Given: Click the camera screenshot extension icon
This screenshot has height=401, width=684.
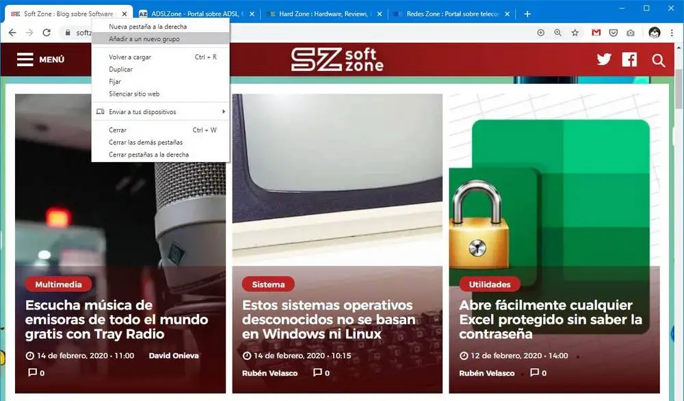Looking at the screenshot, I should [631, 33].
